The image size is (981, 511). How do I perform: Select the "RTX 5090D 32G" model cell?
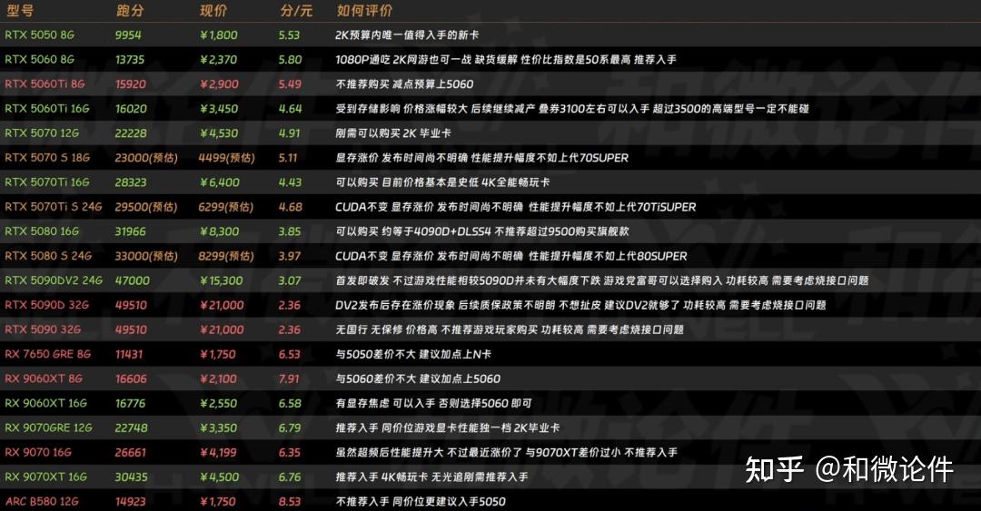[46, 305]
